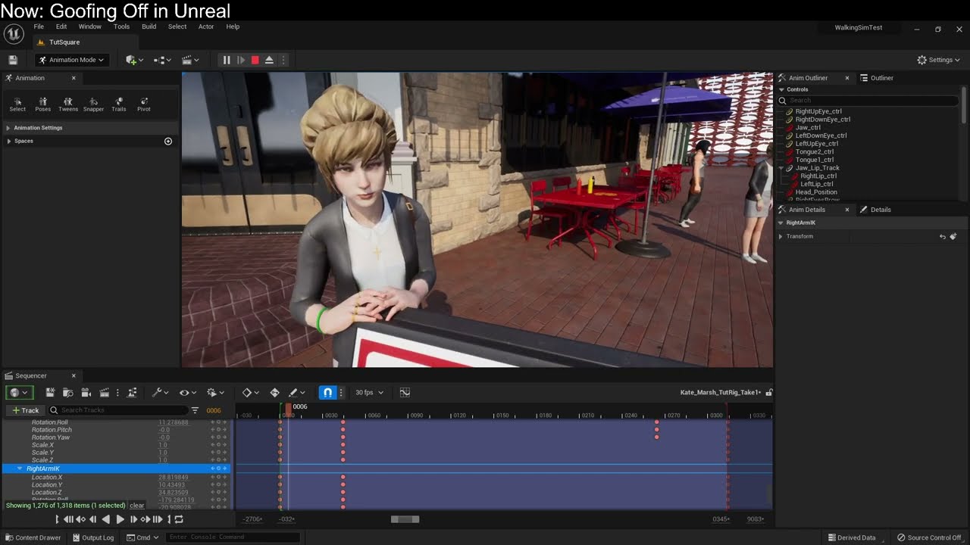Stop the play session with red square
Image resolution: width=970 pixels, height=545 pixels.
click(255, 60)
